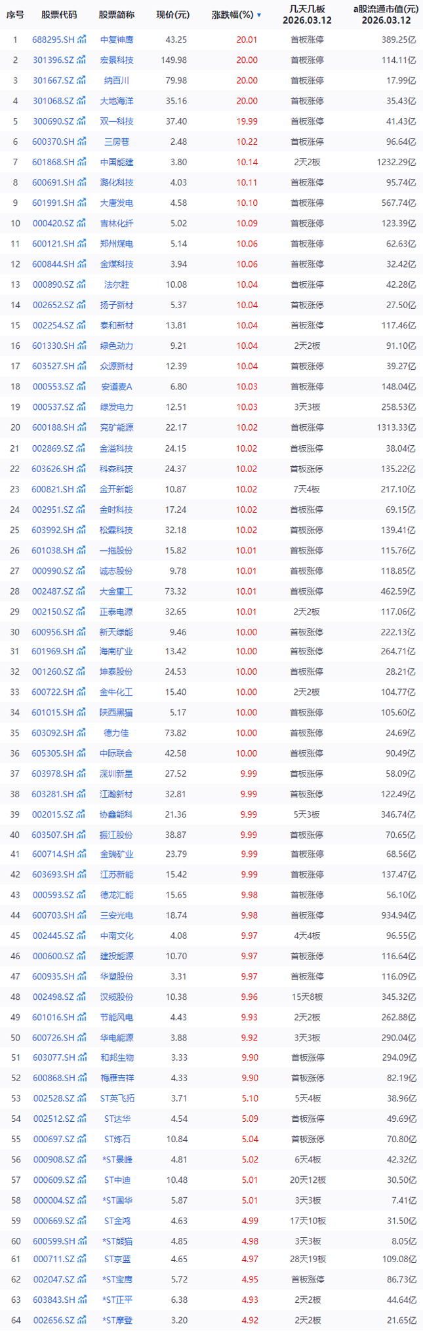Screen dimensions: 423x1331
Task: Open chart icon next to 000537.SZ
Action: [81, 407]
